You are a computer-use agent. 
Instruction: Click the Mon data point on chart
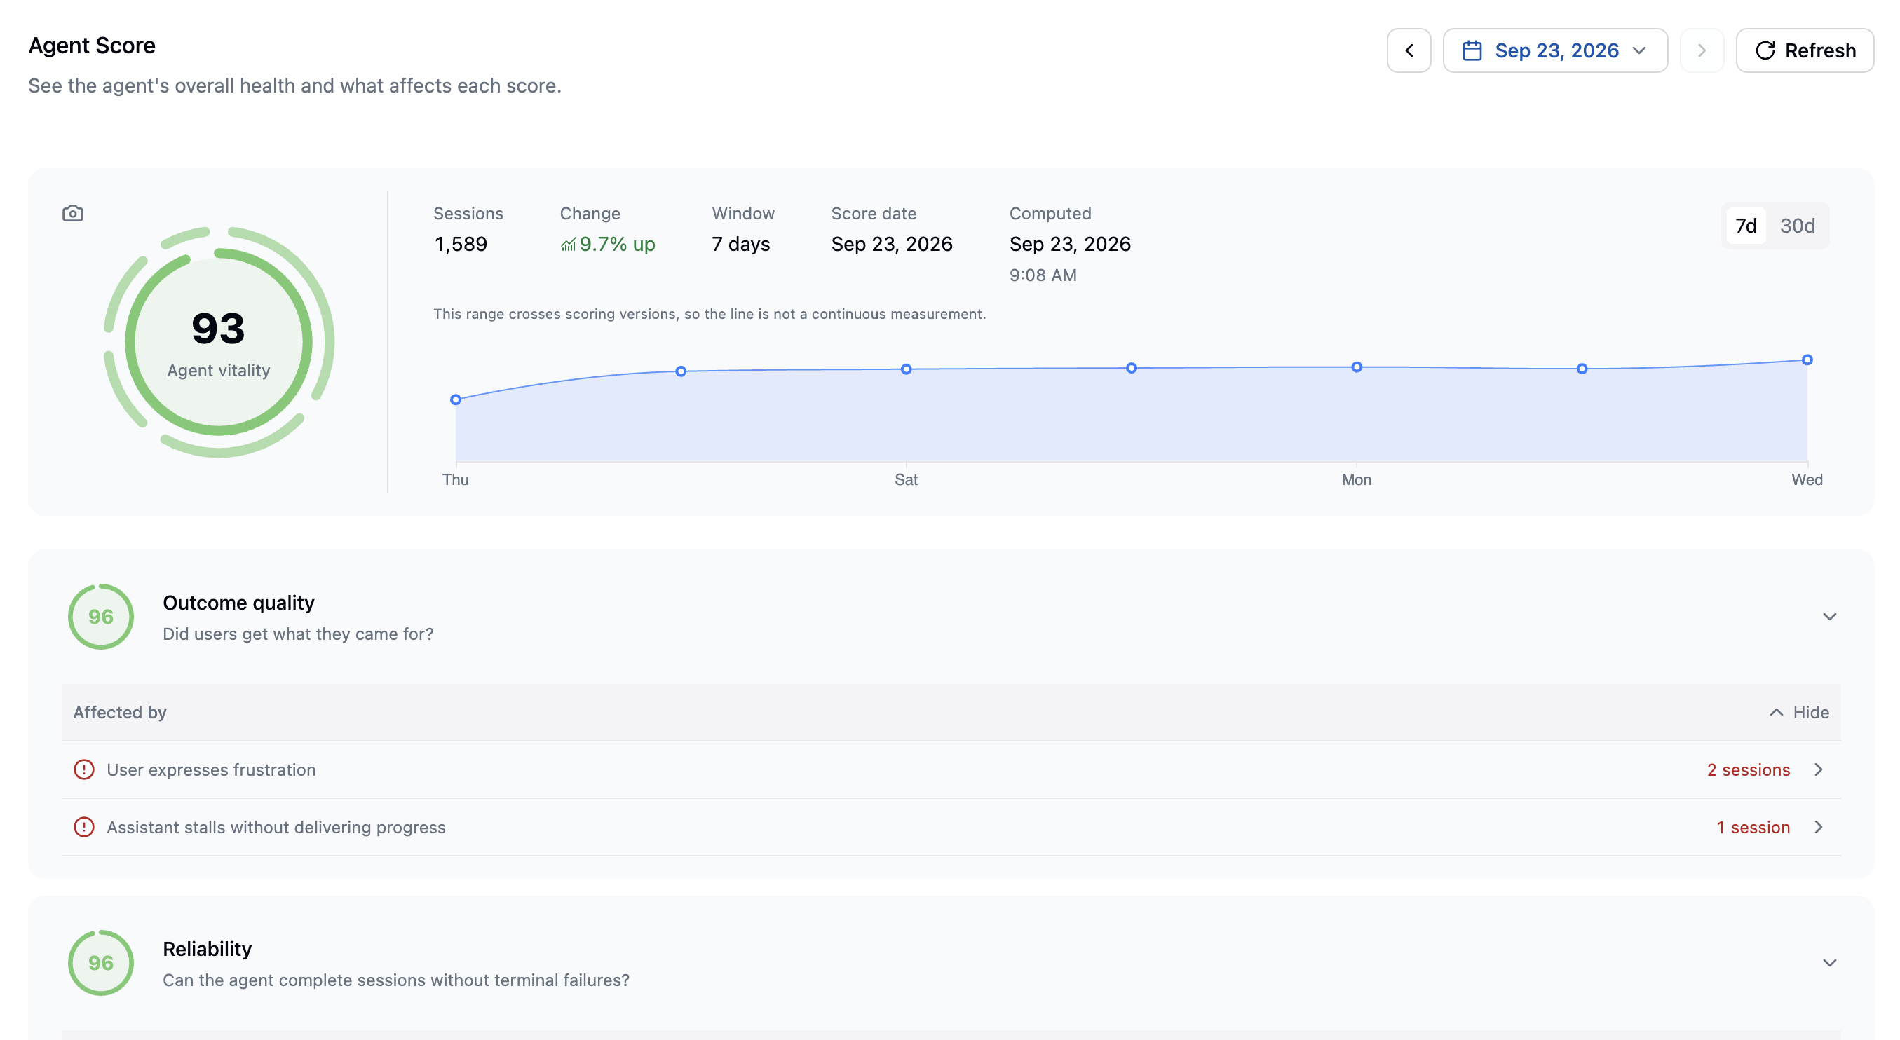[x=1357, y=367]
